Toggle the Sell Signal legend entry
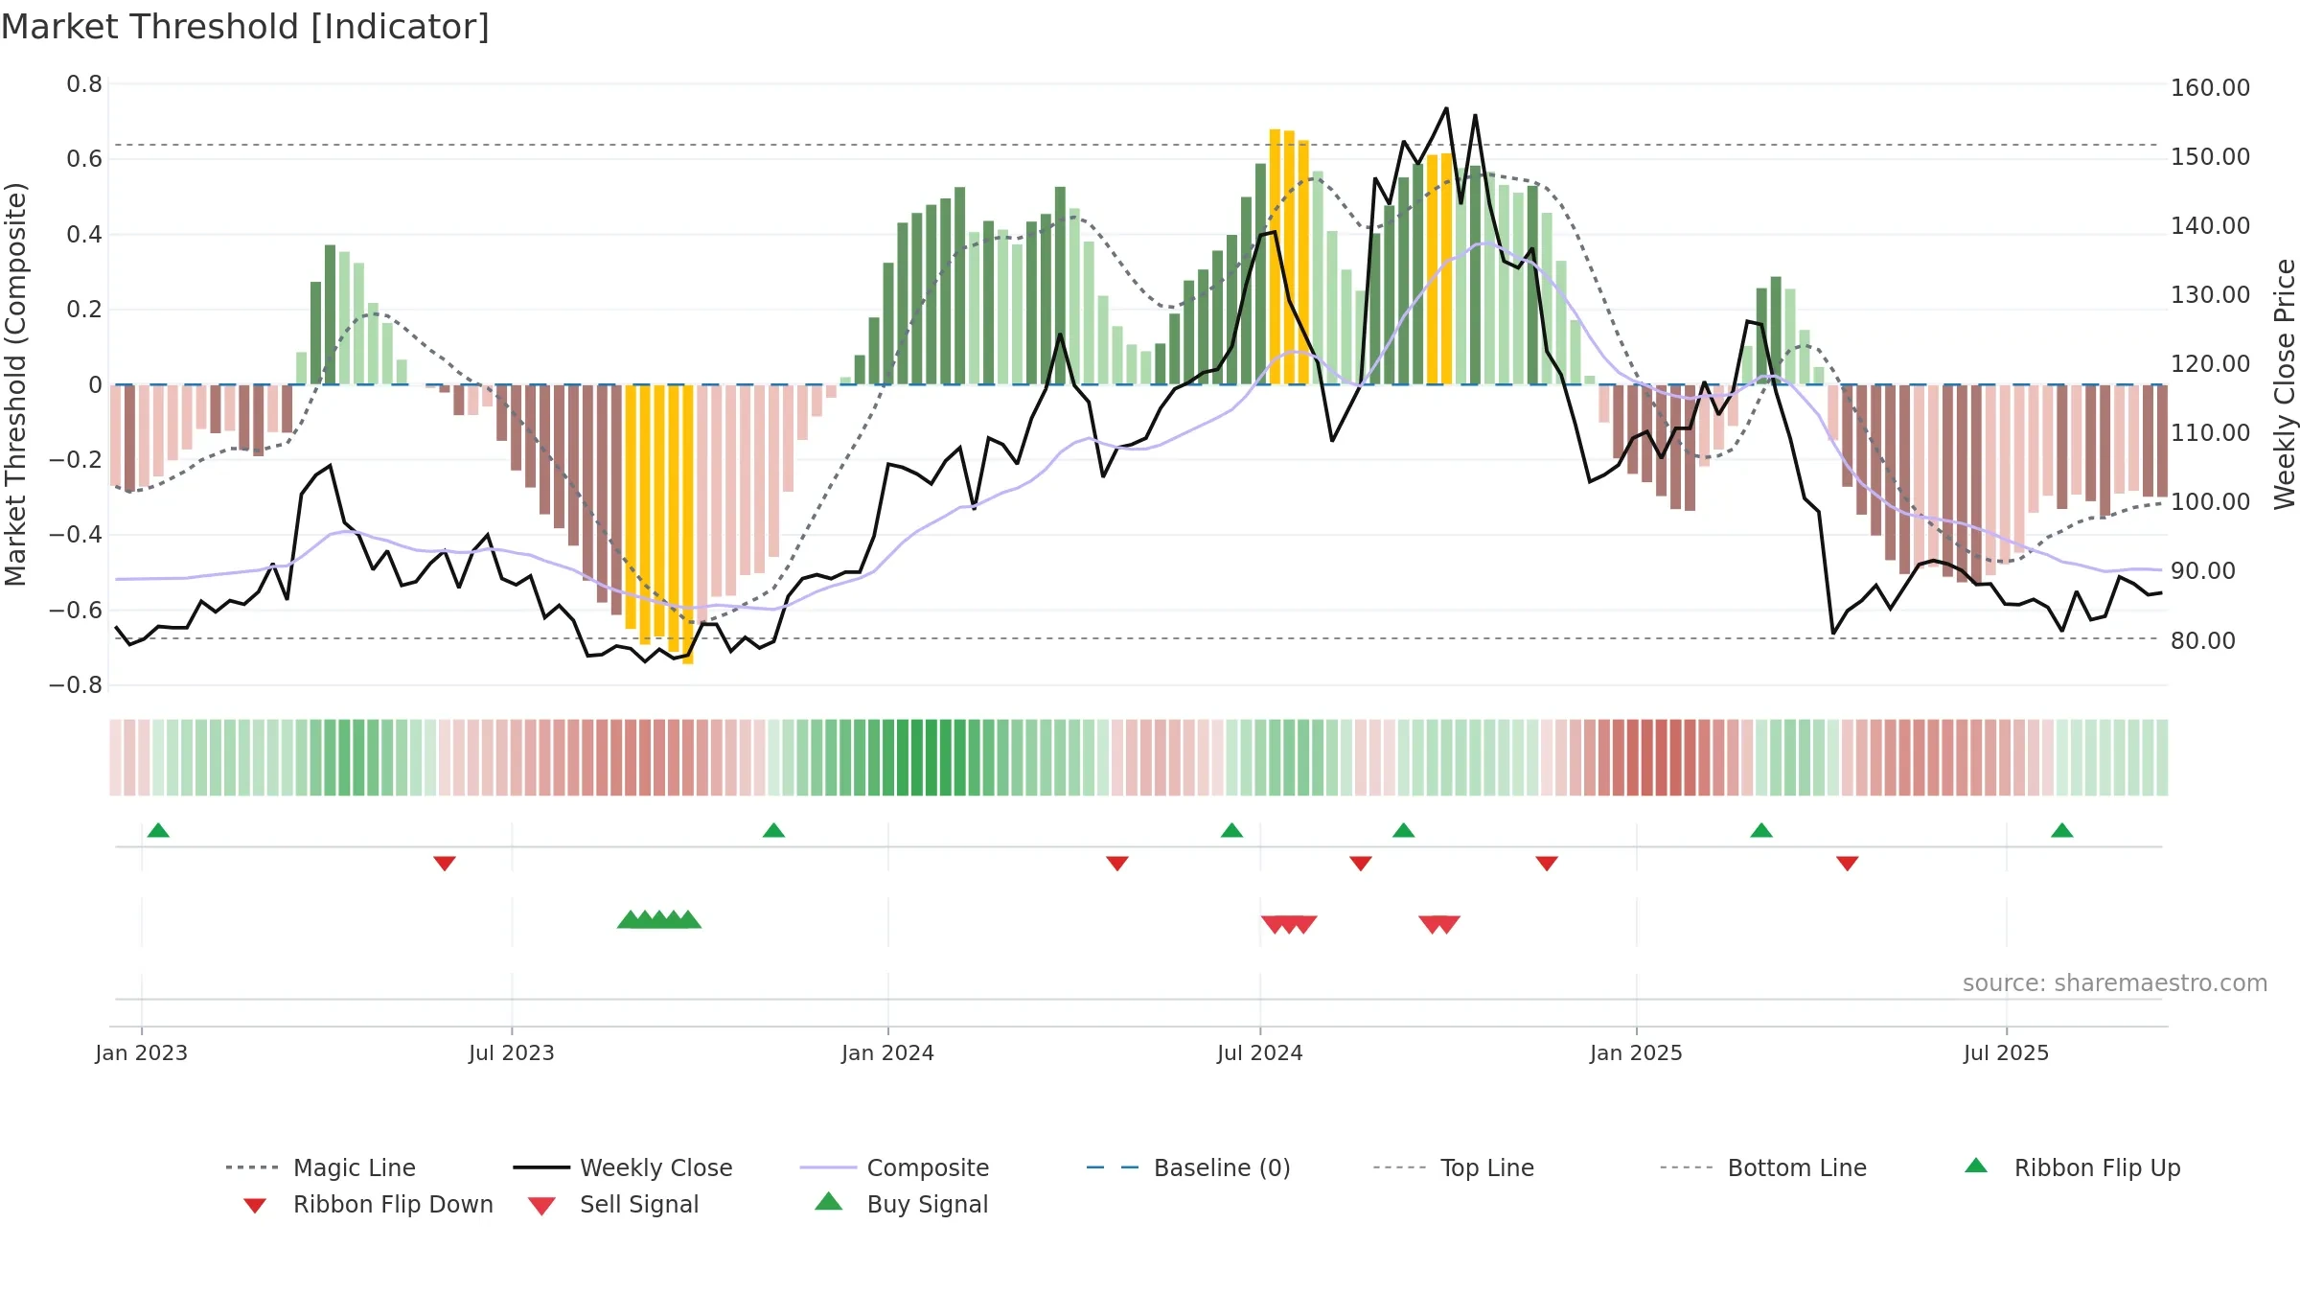Viewport: 2300px width, 1294px height. pos(613,1205)
